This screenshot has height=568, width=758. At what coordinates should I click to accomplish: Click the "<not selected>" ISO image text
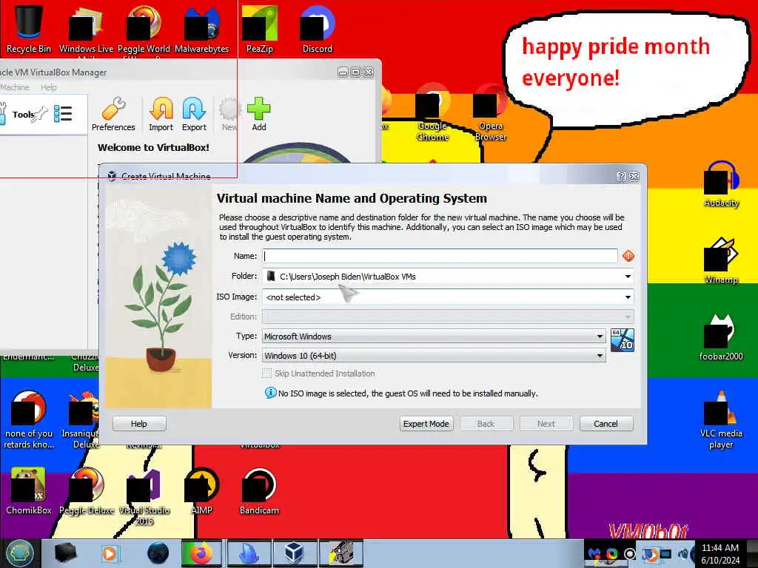click(x=293, y=297)
